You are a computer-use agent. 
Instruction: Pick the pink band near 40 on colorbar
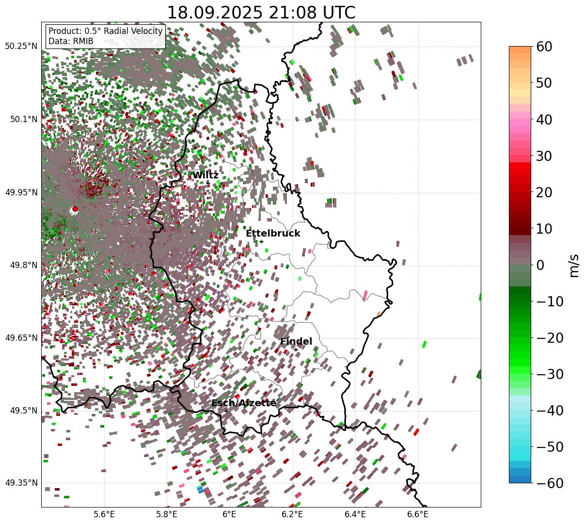tap(520, 122)
